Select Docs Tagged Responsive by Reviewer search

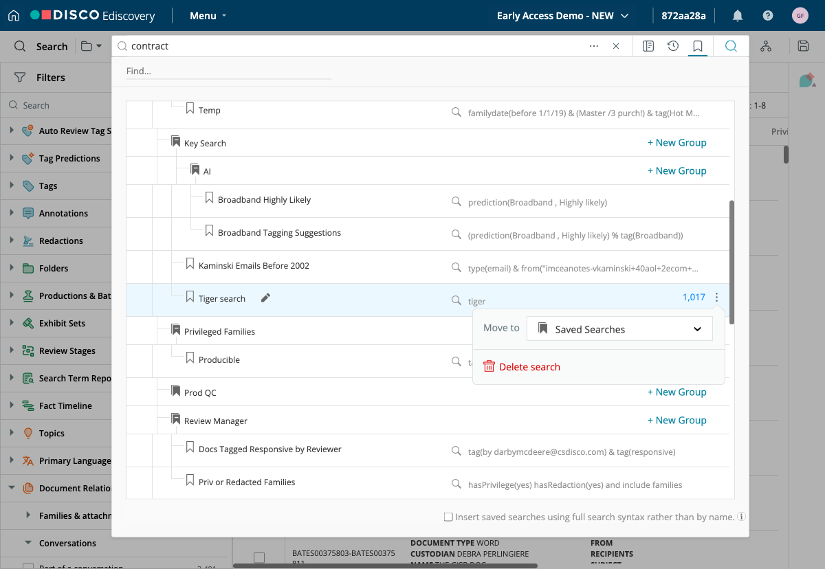tap(270, 449)
